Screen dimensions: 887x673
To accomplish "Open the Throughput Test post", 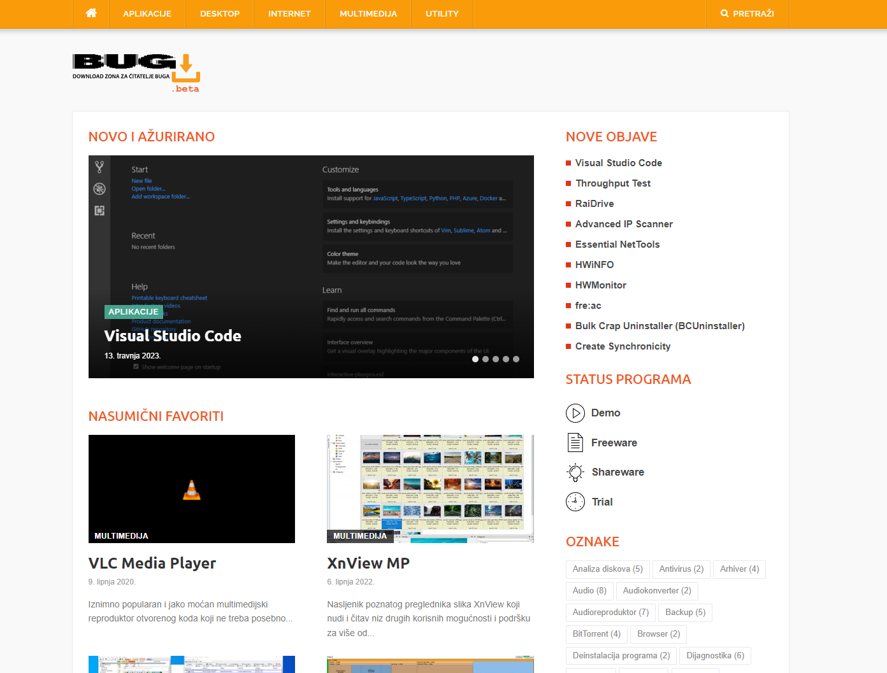I will [x=613, y=183].
